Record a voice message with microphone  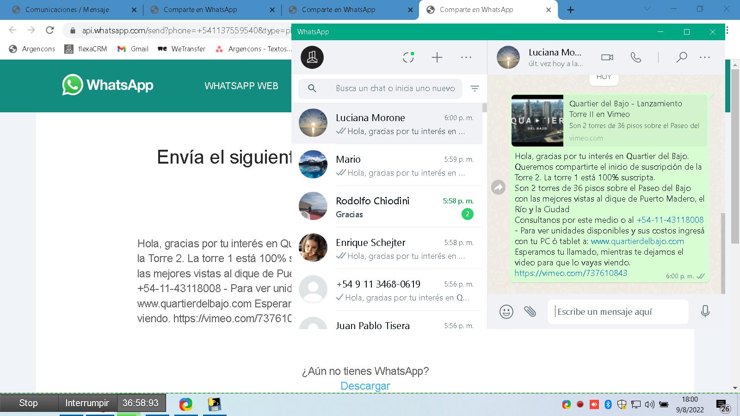705,312
